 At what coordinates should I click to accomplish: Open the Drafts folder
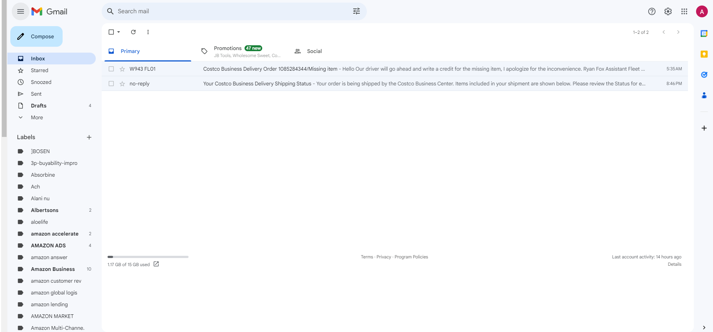click(52, 106)
